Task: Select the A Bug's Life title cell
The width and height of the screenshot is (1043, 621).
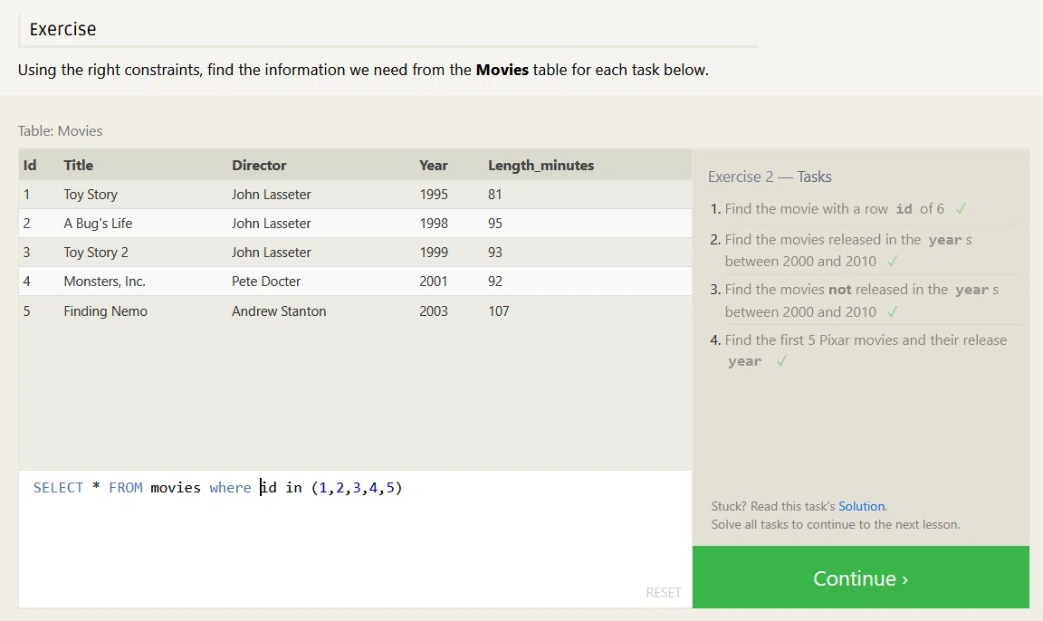Action: [98, 224]
